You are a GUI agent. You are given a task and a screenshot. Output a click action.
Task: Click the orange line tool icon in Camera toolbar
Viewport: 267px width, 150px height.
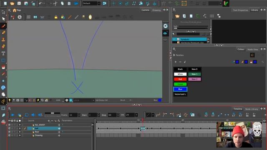point(70,17)
